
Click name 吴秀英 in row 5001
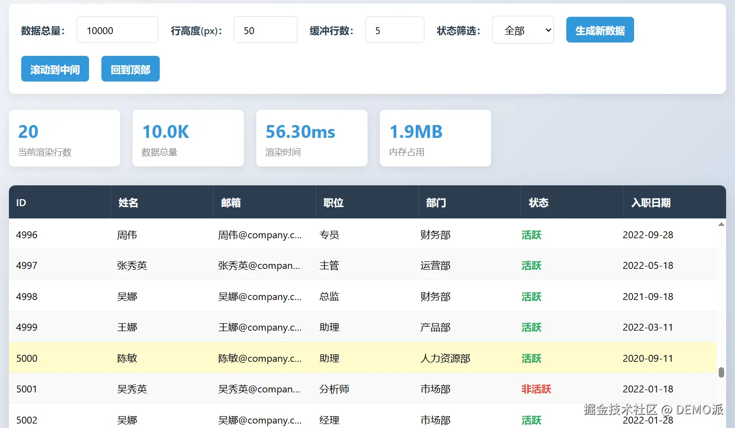pos(132,389)
